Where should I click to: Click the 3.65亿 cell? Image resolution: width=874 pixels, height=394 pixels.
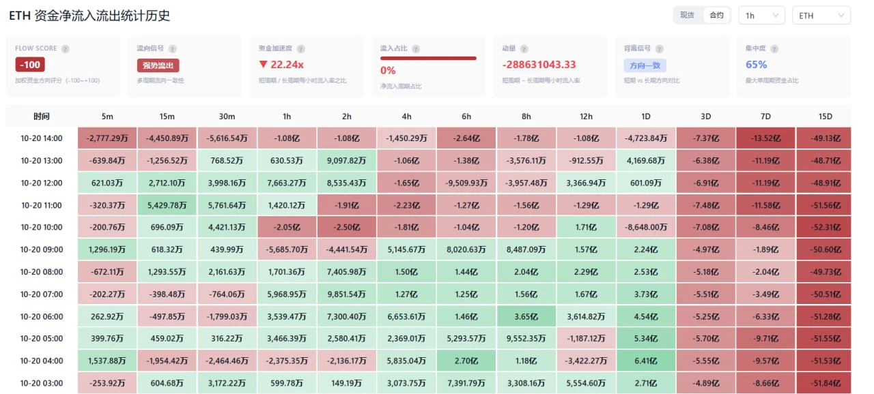coord(526,316)
